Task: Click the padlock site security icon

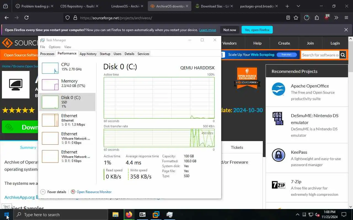Action: [75, 18]
